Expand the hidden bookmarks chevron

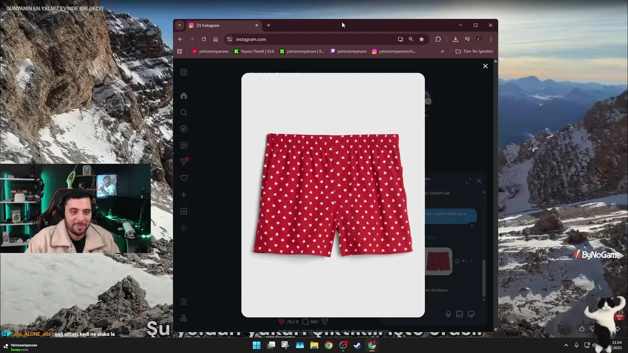click(x=442, y=51)
